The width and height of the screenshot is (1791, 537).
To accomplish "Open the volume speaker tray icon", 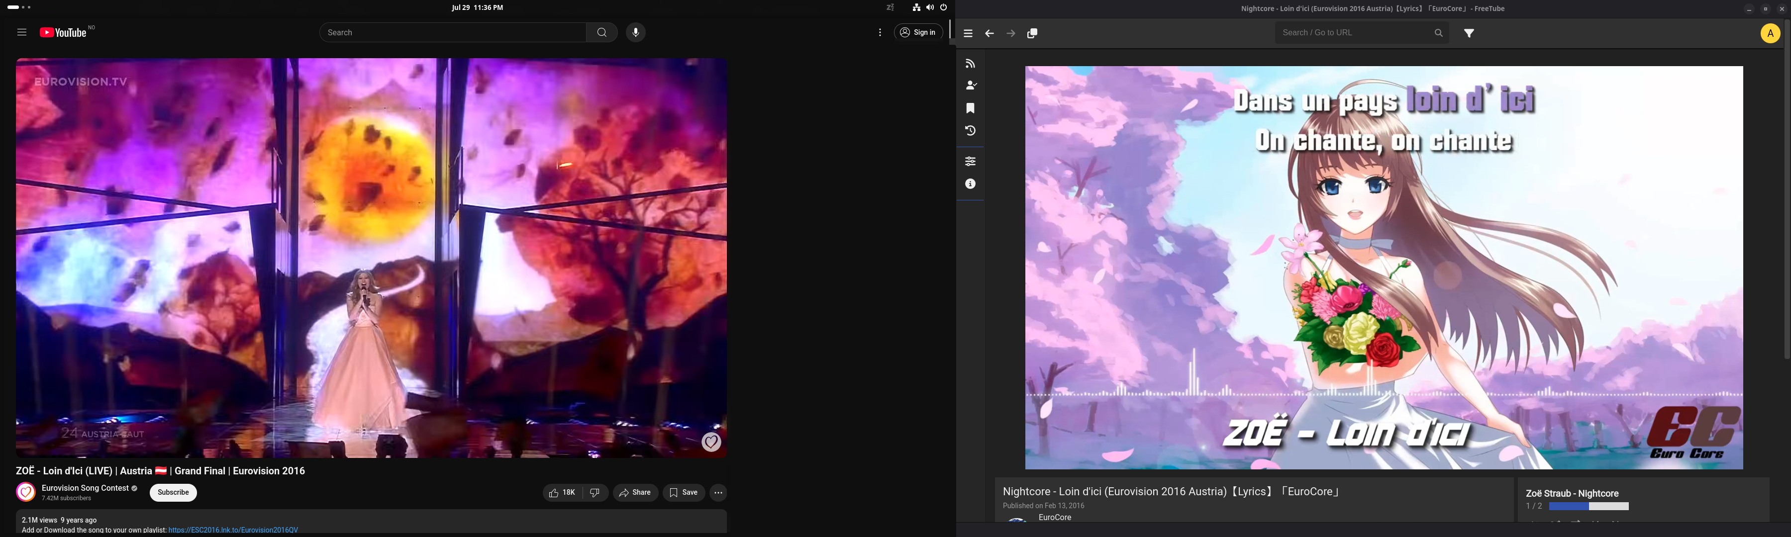I will (930, 7).
